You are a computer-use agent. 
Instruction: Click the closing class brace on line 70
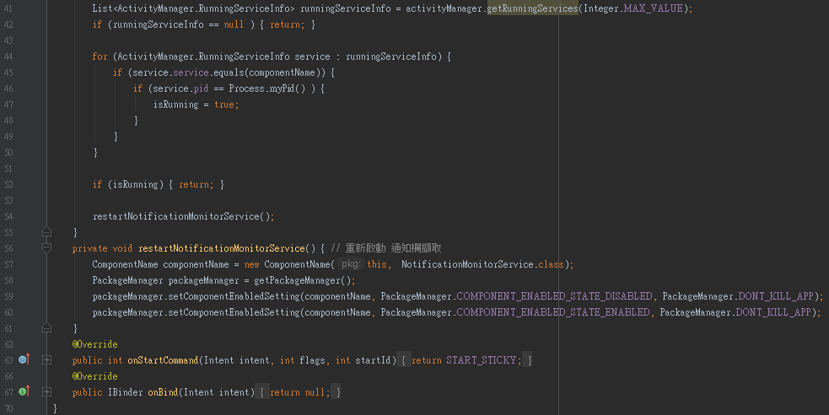[x=55, y=408]
